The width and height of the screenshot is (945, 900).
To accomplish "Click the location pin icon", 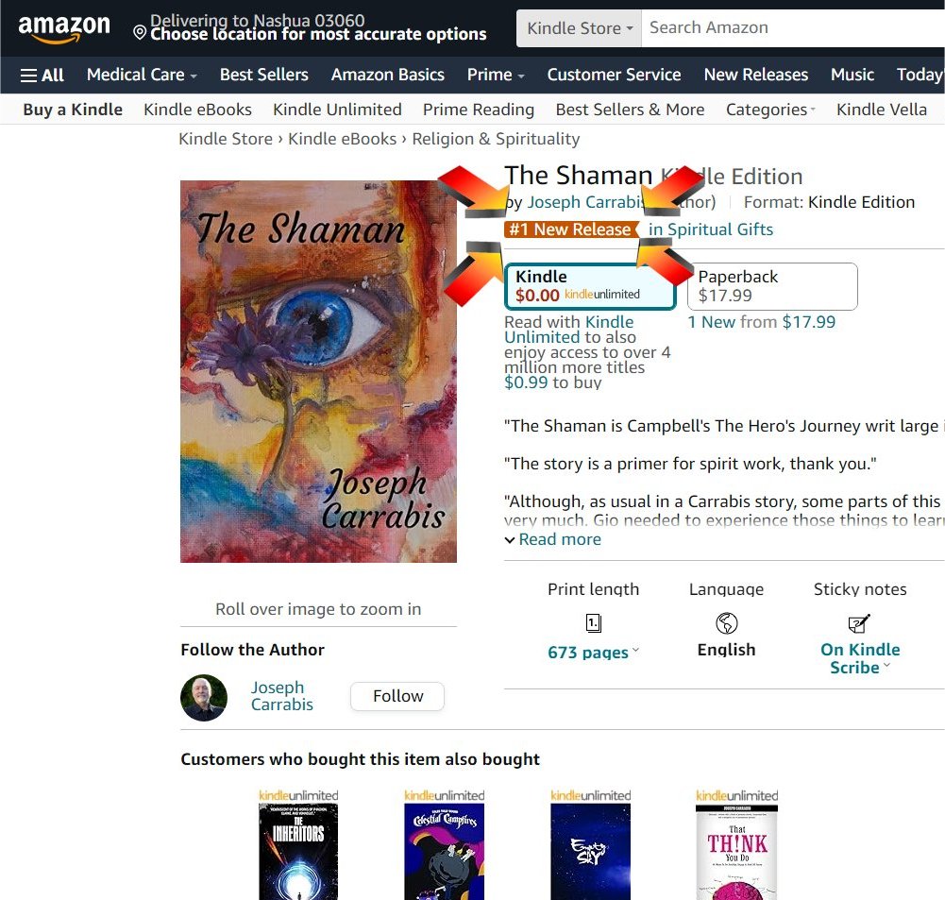I will pos(139,32).
